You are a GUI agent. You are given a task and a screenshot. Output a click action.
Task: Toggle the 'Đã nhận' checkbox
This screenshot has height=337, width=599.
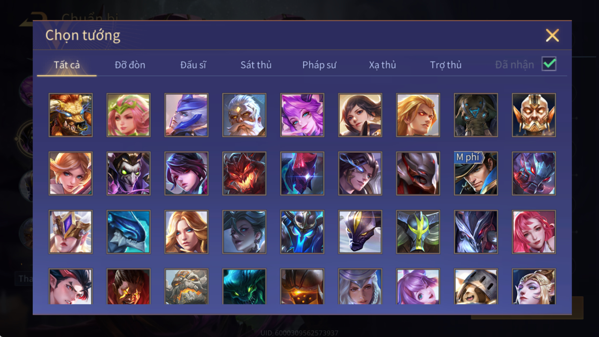pyautogui.click(x=549, y=64)
